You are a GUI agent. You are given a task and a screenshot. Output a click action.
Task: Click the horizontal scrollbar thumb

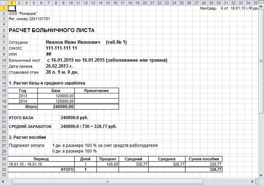tap(107, 181)
